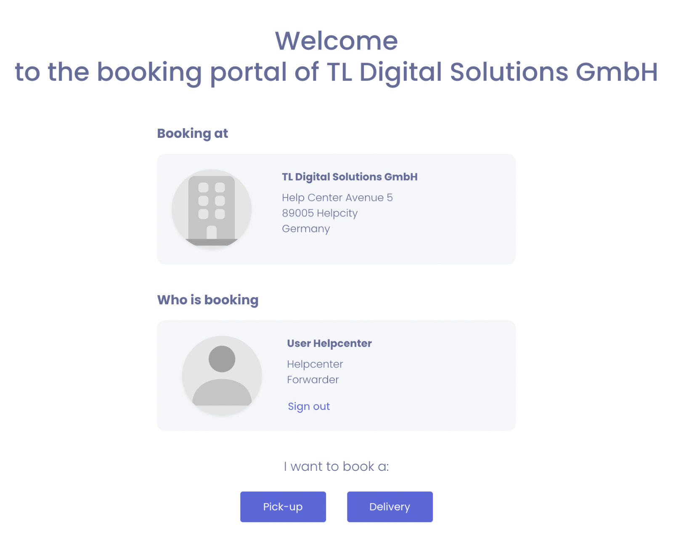Viewport: 673px width, 549px height.
Task: Click the Welcome heading
Action: click(x=336, y=41)
